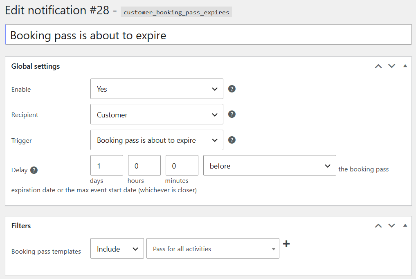The width and height of the screenshot is (416, 279).
Task: Click the help icon next to Recipient
Action: pos(232,114)
